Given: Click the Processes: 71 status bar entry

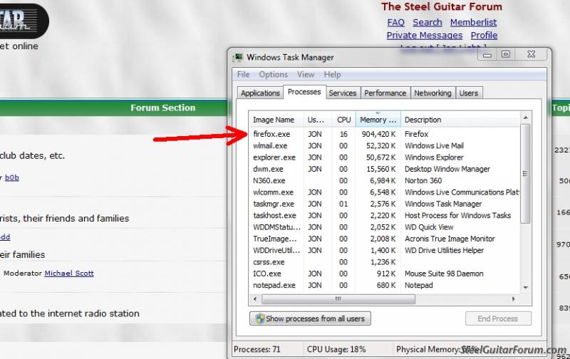Looking at the screenshot, I should click(x=257, y=349).
